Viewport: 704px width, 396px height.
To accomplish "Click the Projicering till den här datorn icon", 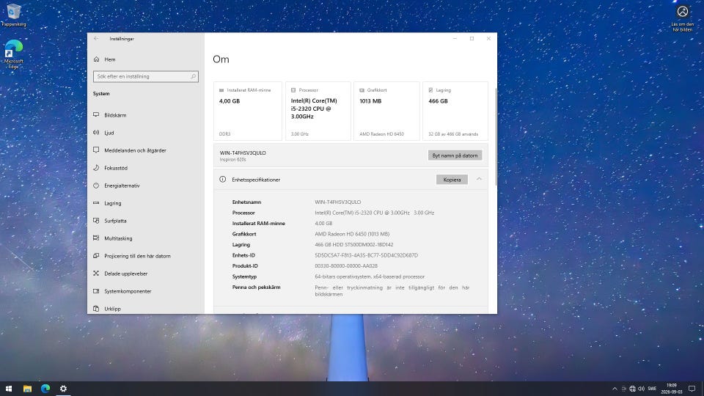I will 96,256.
